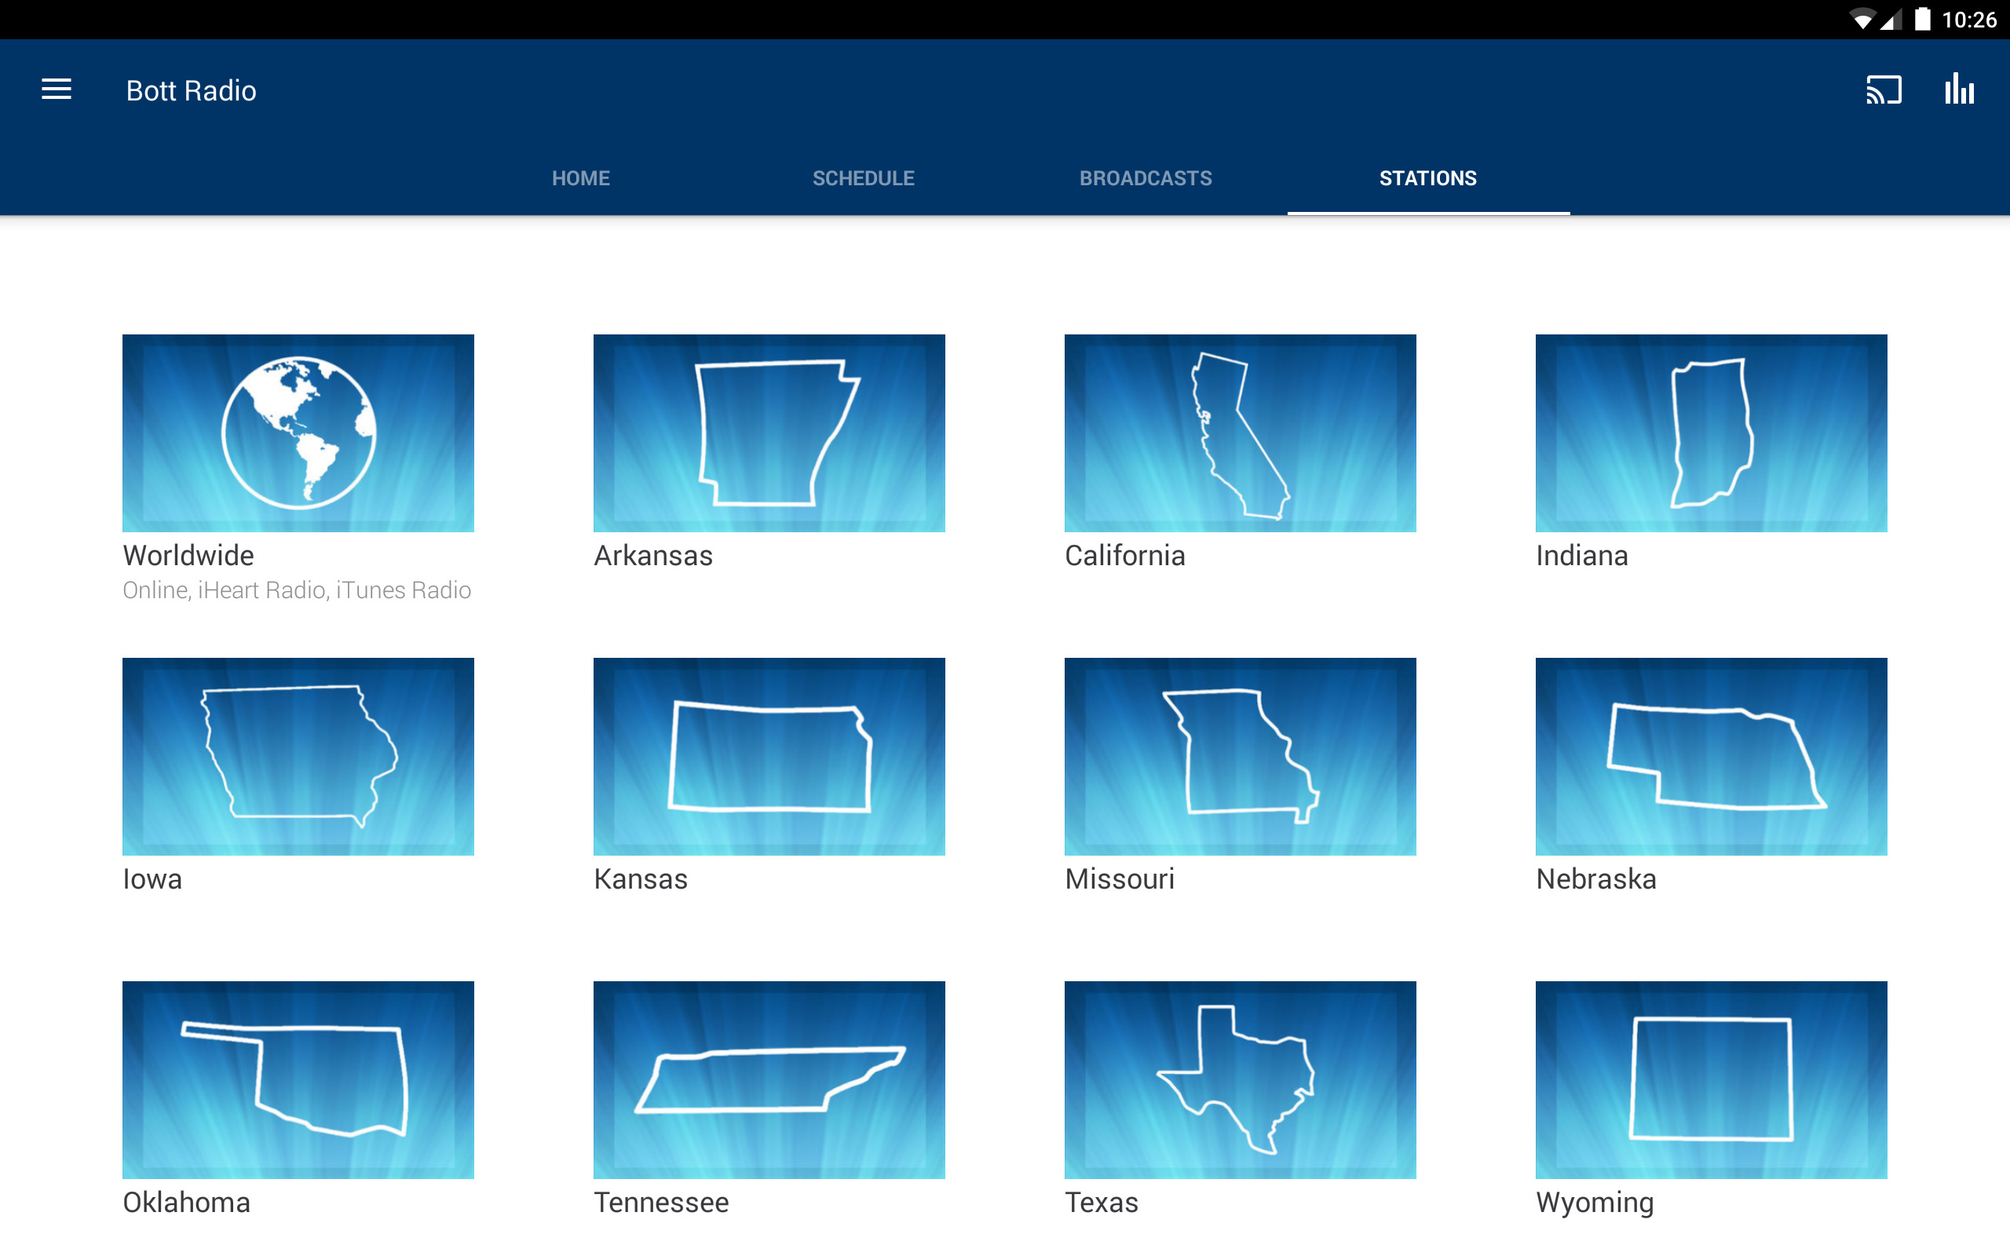Tap the Iowa state image
The image size is (2010, 1256).
pyautogui.click(x=298, y=756)
